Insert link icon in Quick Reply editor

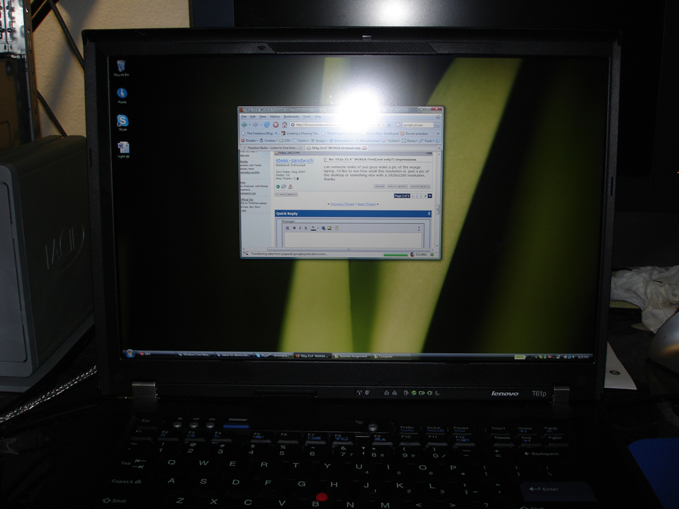point(324,228)
